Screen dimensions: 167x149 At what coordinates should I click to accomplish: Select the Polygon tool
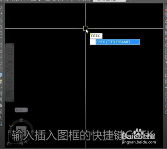pyautogui.click(x=1, y=27)
